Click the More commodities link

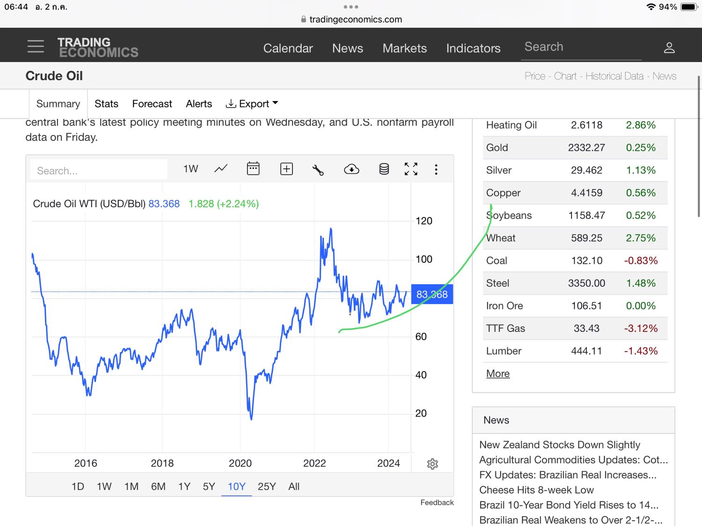(x=497, y=374)
